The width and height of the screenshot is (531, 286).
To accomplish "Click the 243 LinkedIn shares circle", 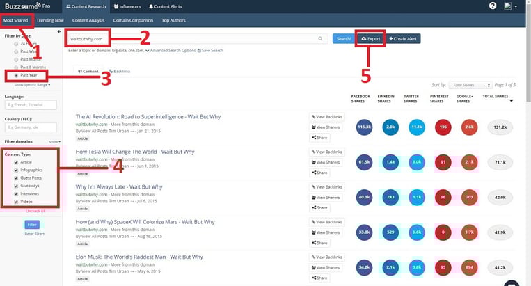I will pyautogui.click(x=390, y=198).
